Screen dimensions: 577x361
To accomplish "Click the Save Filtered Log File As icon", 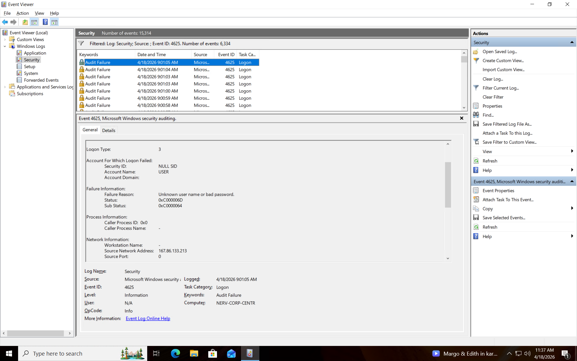I will pos(476,124).
